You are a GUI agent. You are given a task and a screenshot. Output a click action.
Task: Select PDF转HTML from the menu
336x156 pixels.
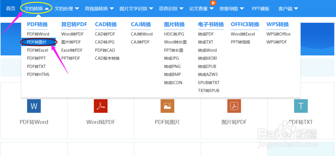pyautogui.click(x=38, y=74)
